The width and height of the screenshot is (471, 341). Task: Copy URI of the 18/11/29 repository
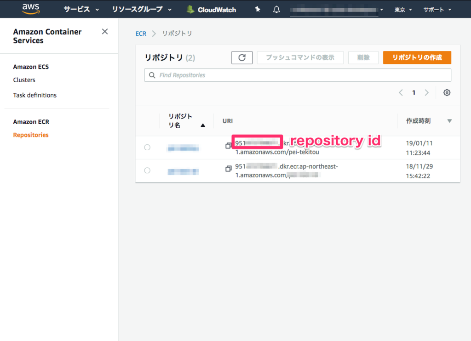[228, 169]
